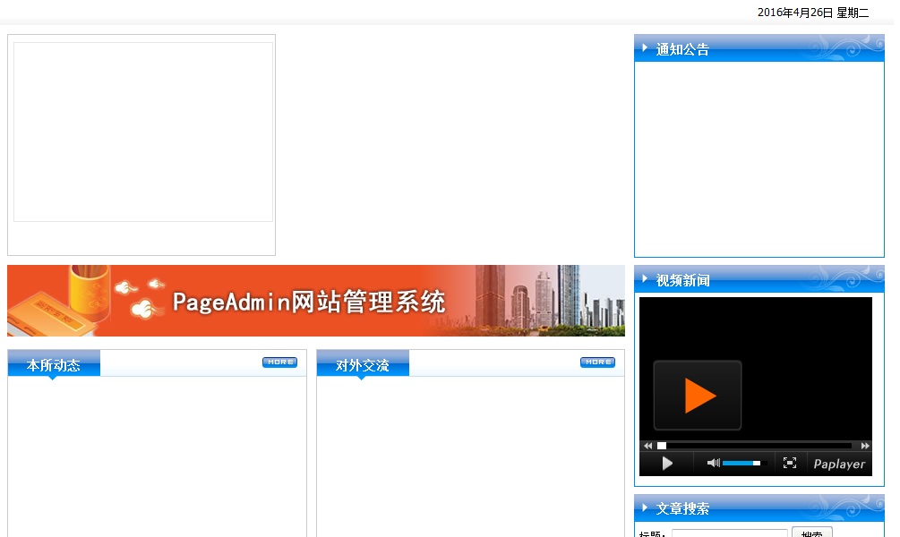The width and height of the screenshot is (900, 537).
Task: Click the 搜索 button in article search
Action: (811, 533)
